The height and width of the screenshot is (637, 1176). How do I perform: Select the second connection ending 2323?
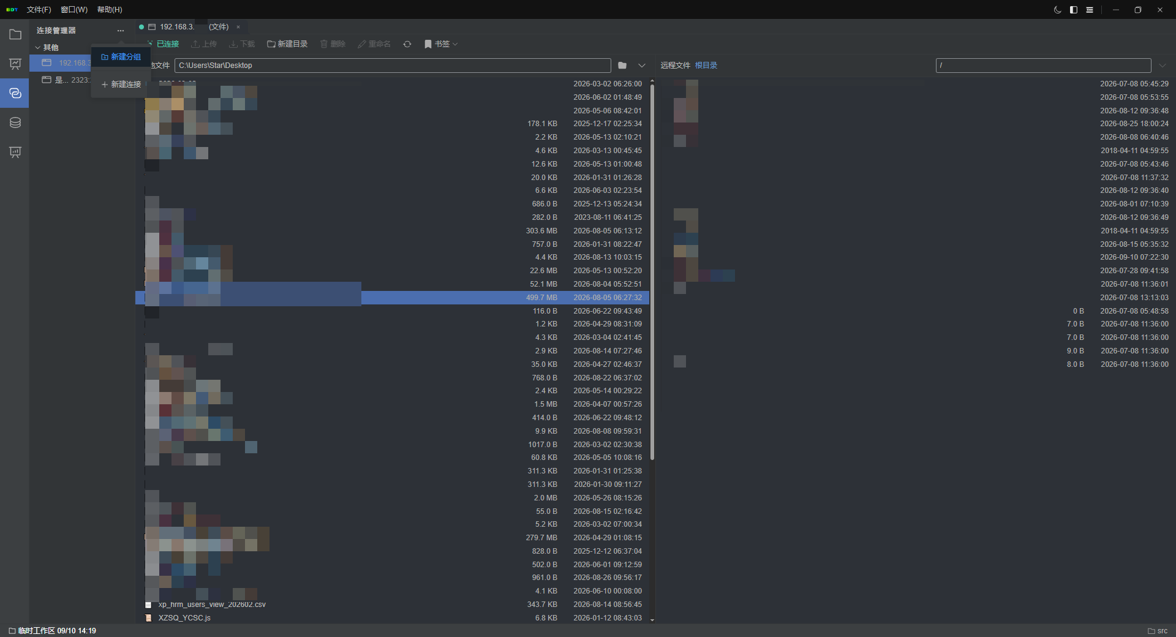(65, 80)
